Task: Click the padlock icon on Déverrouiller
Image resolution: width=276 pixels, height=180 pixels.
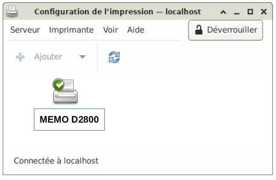Action: [x=199, y=30]
